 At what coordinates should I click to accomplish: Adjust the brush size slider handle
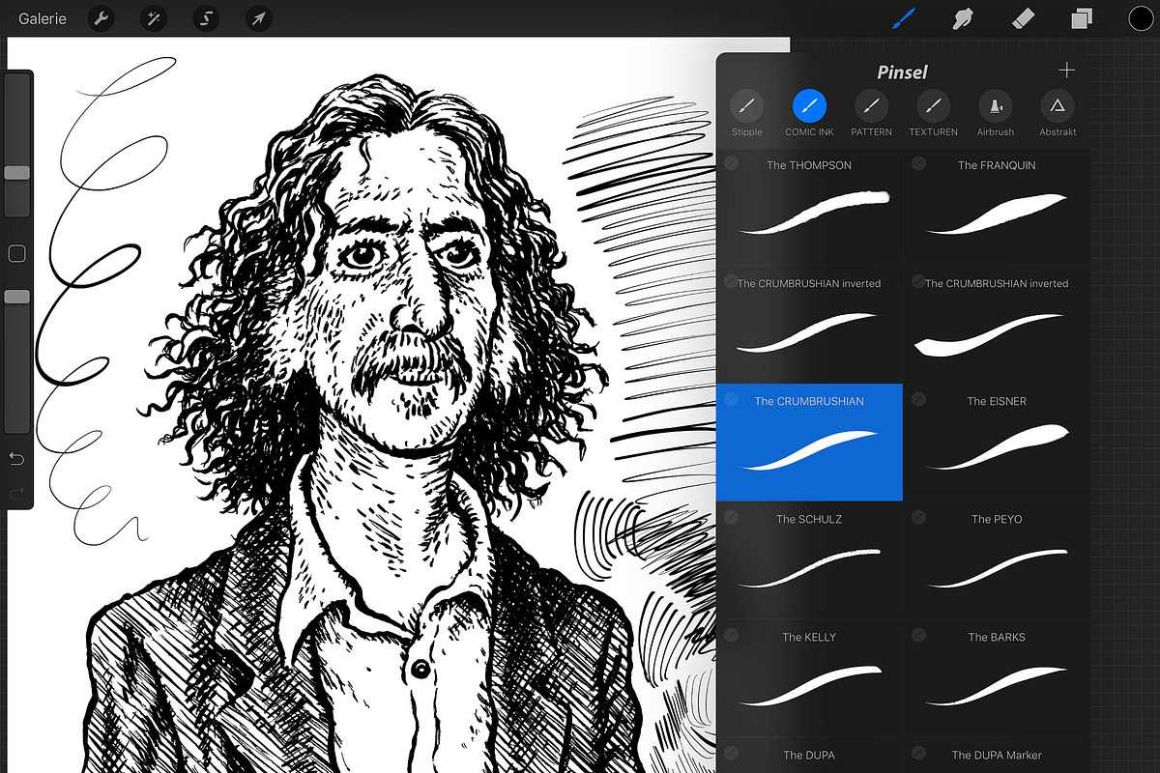(16, 173)
